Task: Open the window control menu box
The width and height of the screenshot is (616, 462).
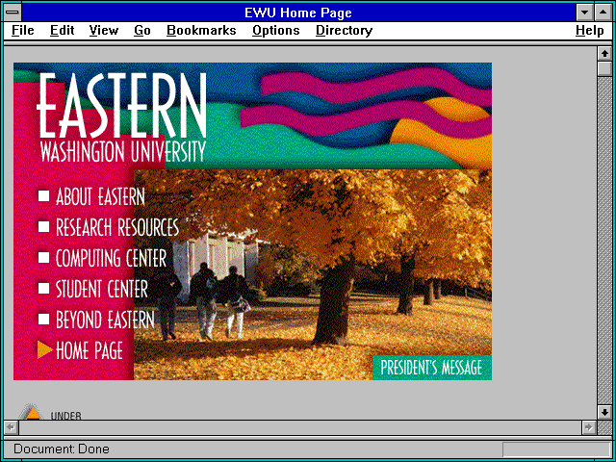Action: pyautogui.click(x=13, y=13)
